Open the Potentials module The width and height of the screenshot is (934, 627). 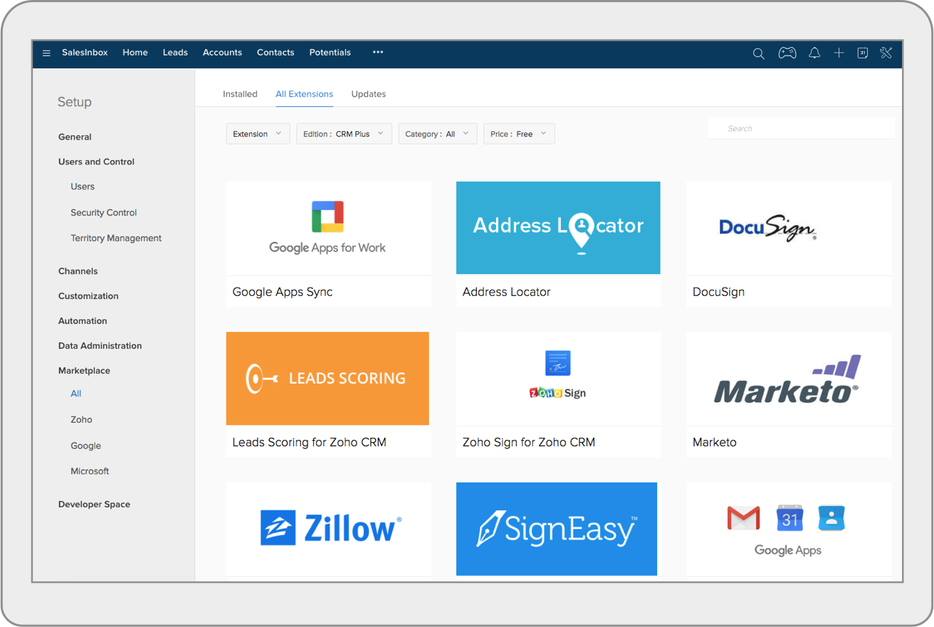pos(330,53)
